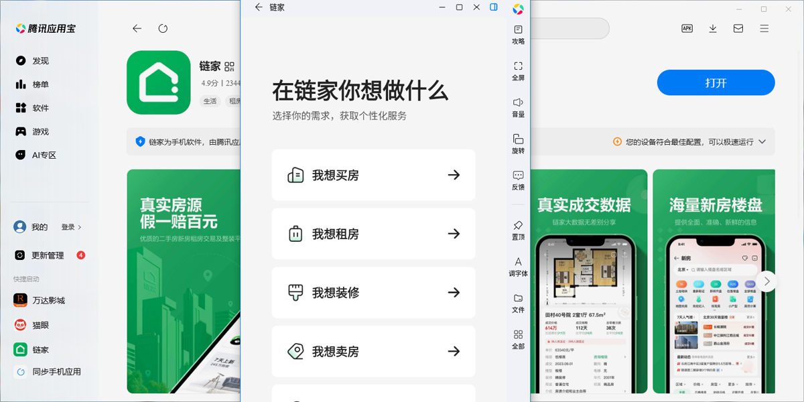The width and height of the screenshot is (804, 402).
Task: Open the downloads icon in header
Action: pos(713,28)
